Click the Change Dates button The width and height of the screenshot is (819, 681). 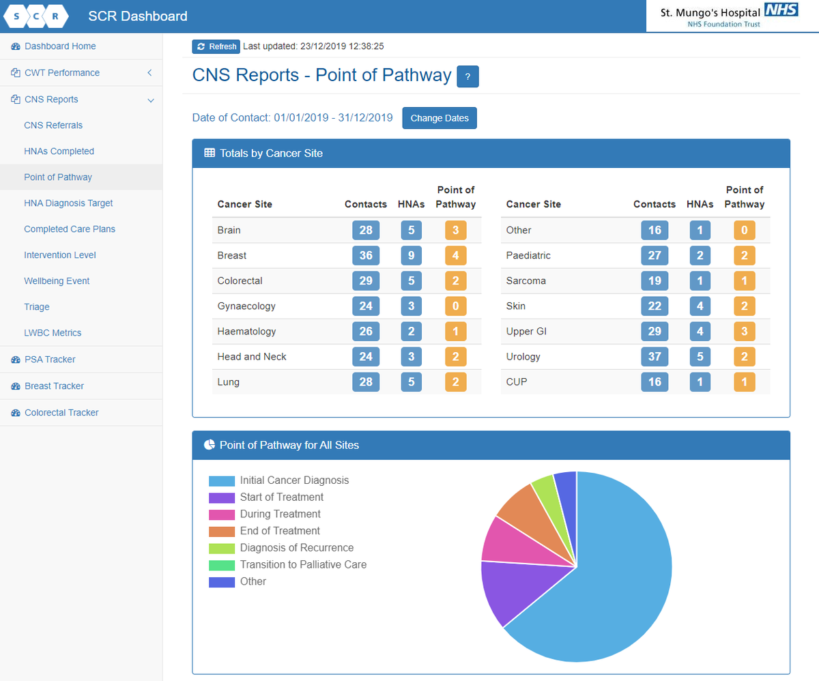[x=440, y=118]
